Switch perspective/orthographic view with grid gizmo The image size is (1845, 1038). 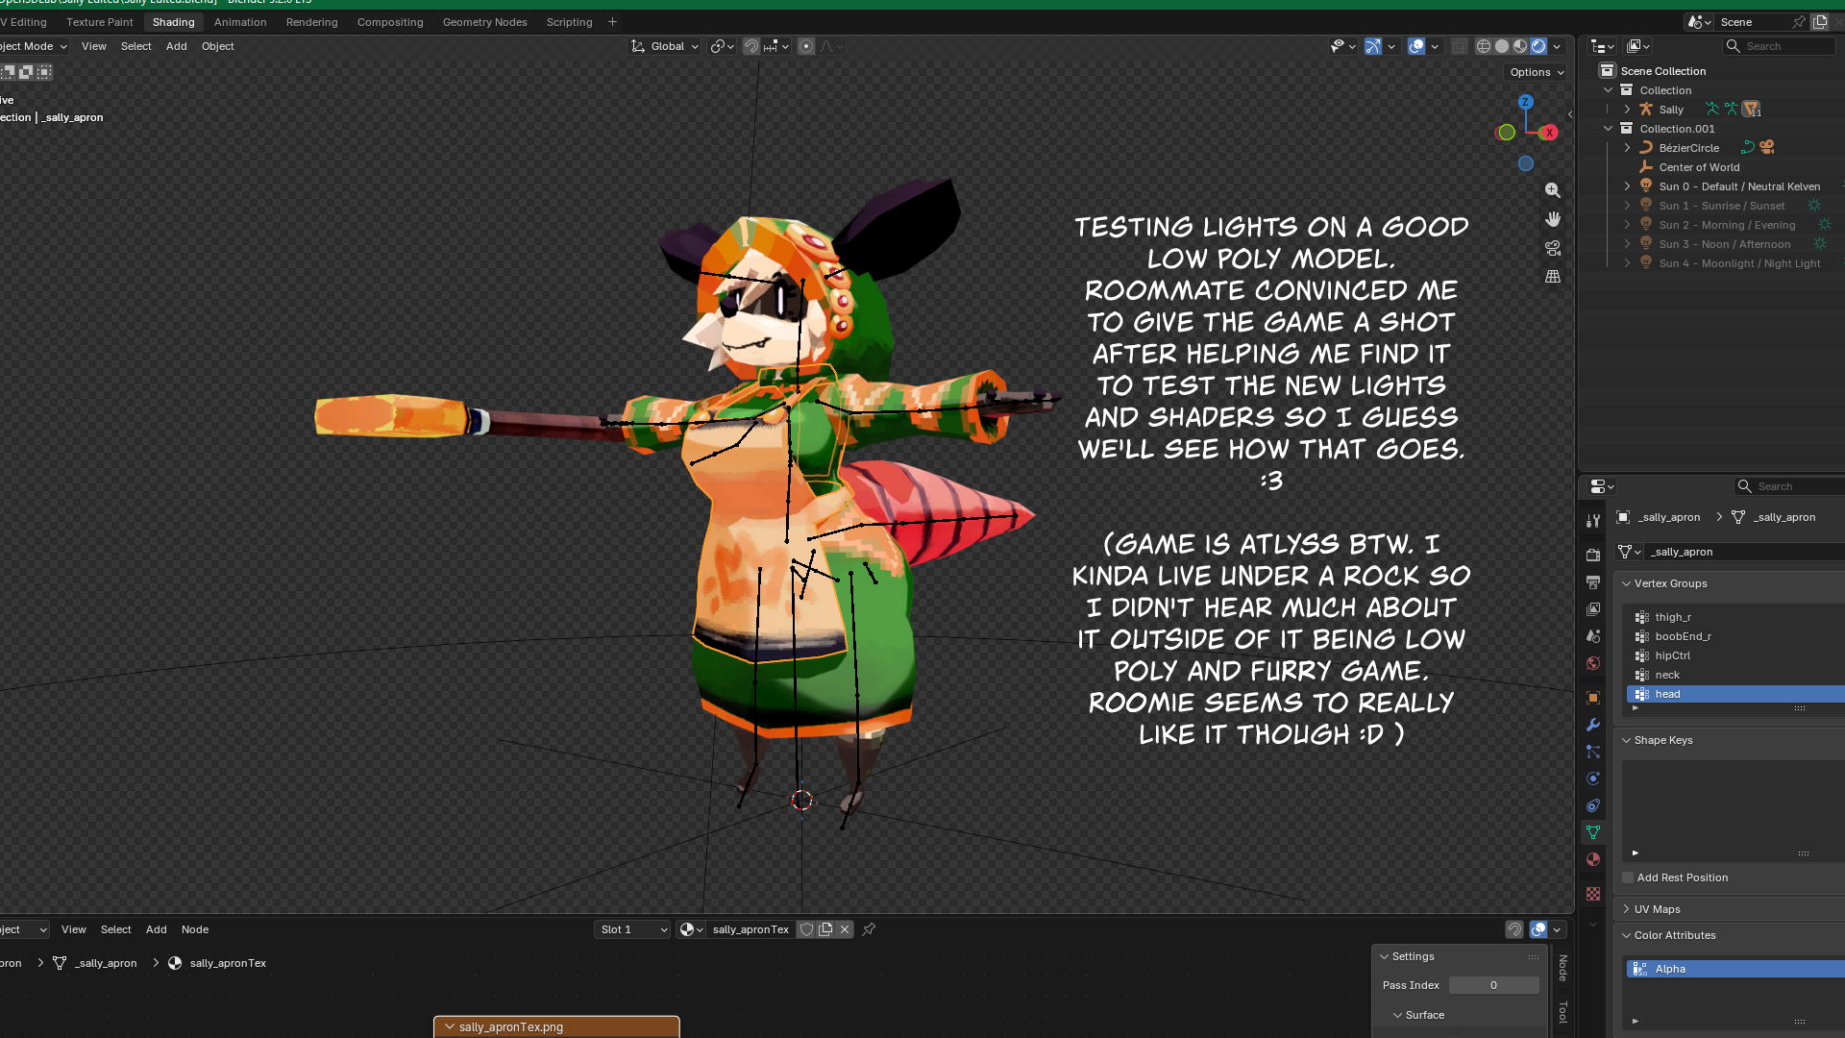click(x=1553, y=277)
